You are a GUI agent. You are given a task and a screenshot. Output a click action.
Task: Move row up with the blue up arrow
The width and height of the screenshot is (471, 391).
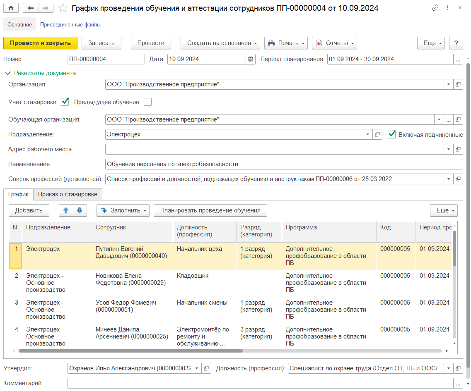(x=66, y=210)
